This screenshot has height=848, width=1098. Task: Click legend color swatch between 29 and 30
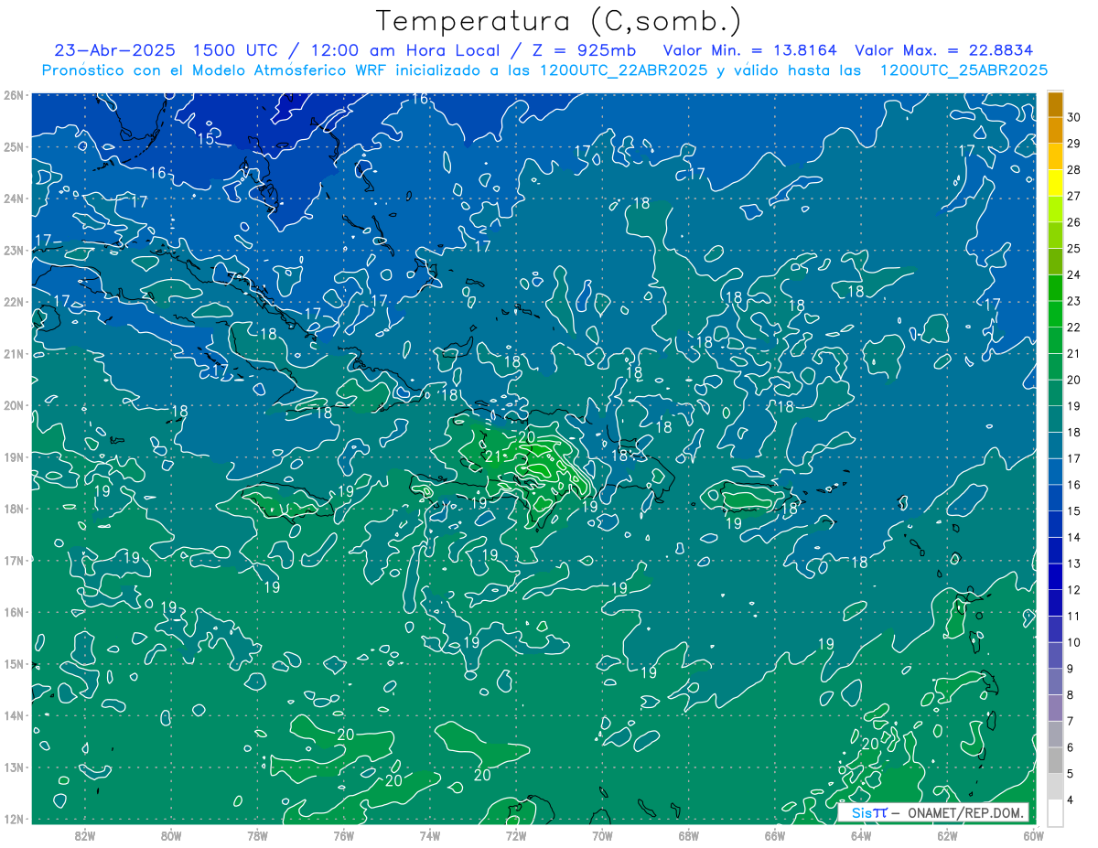(x=1055, y=130)
